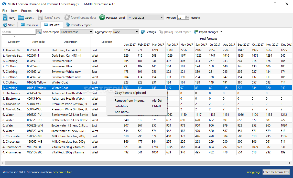Run Forecast with green play icon

[x=102, y=18]
